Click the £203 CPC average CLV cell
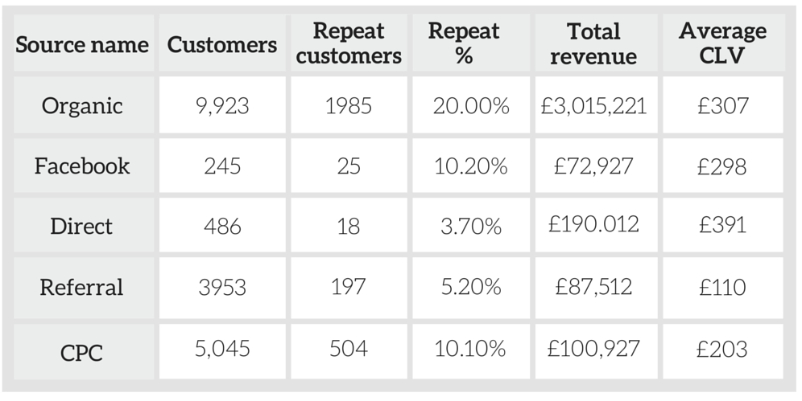 [x=722, y=349]
